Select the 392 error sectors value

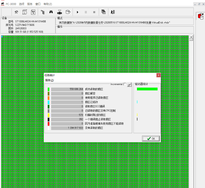click(67, 119)
